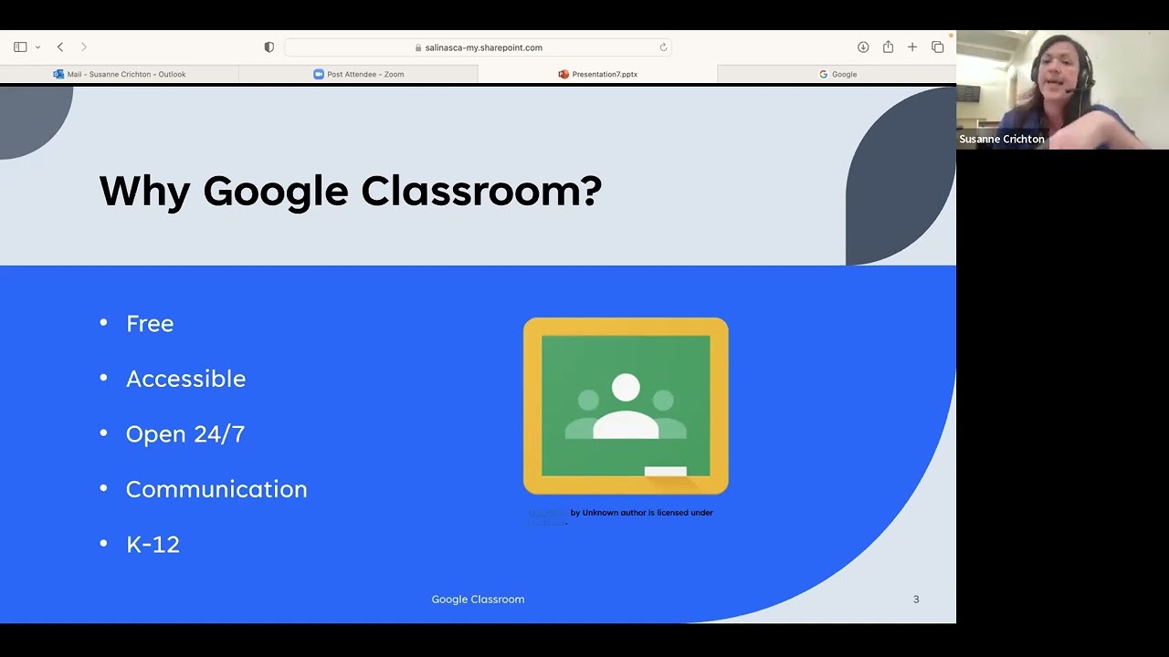The height and width of the screenshot is (657, 1169).
Task: Click the privacy shield icon
Action: (269, 47)
